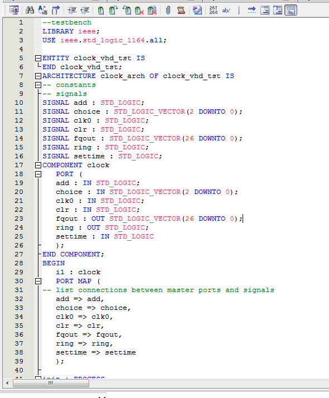Click the paperclip insert file icon
The height and width of the screenshot is (398, 329).
[x=168, y=10]
